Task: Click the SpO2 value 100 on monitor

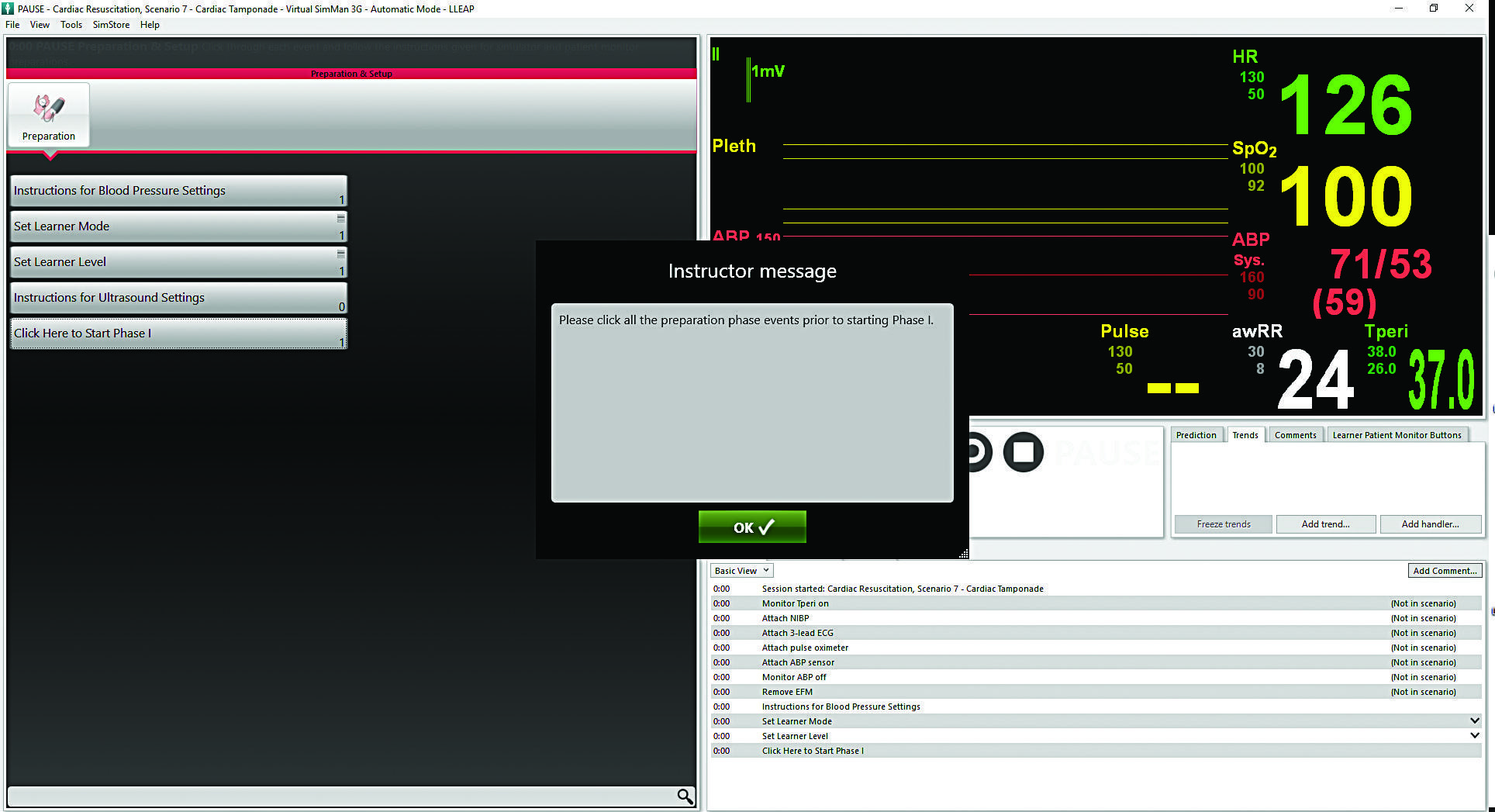Action: coord(1346,195)
